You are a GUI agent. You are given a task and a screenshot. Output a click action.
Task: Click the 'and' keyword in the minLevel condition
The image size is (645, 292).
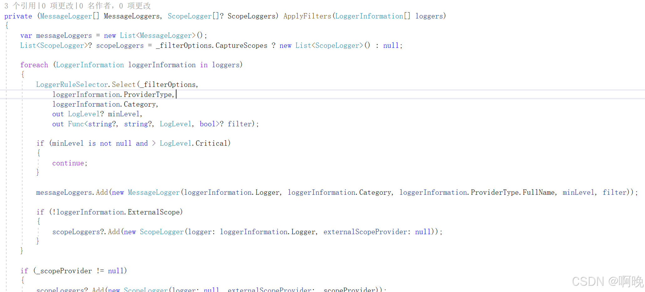(x=142, y=143)
